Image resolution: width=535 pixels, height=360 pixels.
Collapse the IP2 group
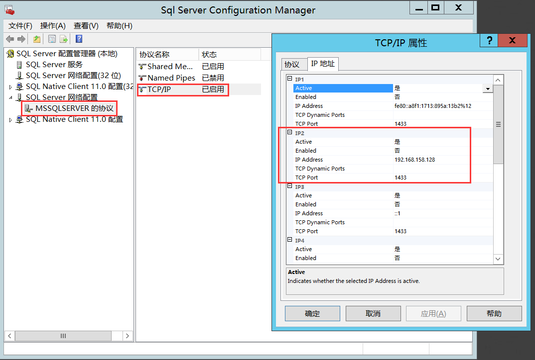290,132
